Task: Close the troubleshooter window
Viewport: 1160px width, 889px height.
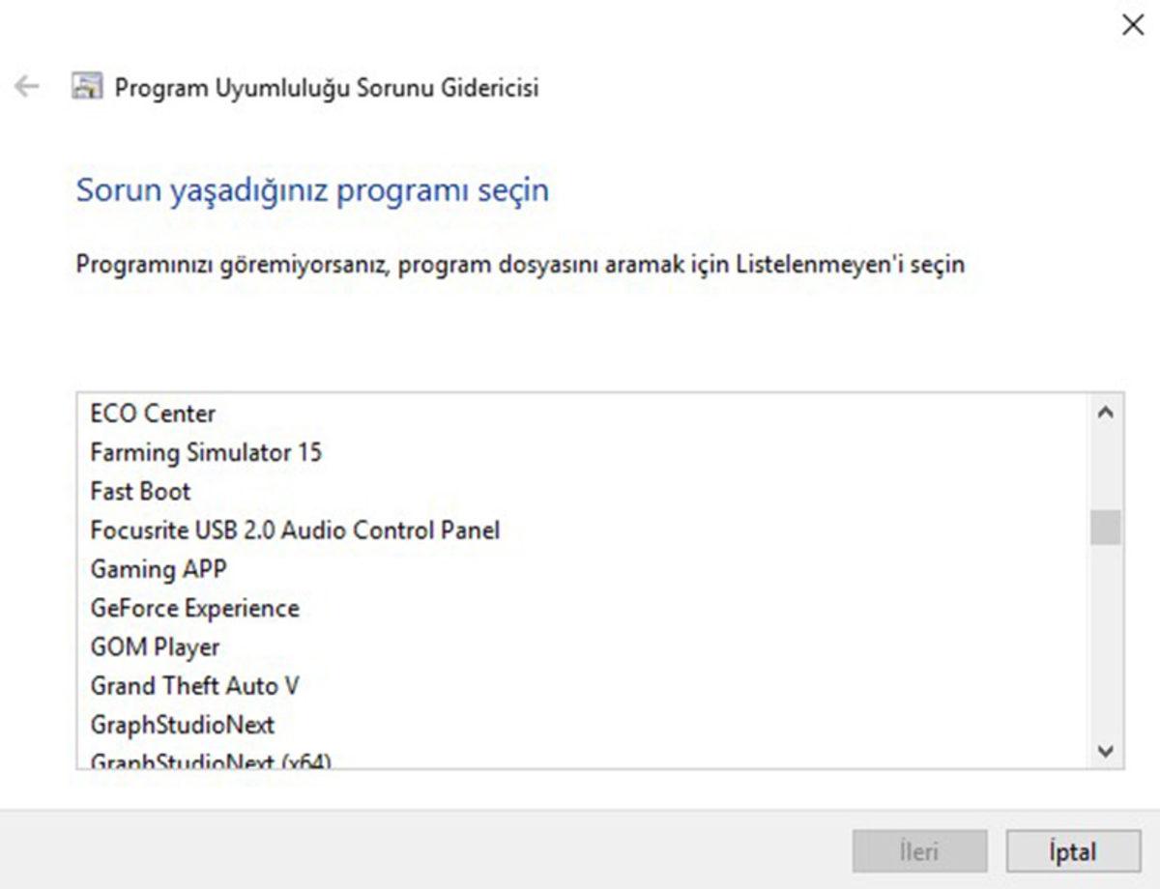Action: pos(1133,25)
